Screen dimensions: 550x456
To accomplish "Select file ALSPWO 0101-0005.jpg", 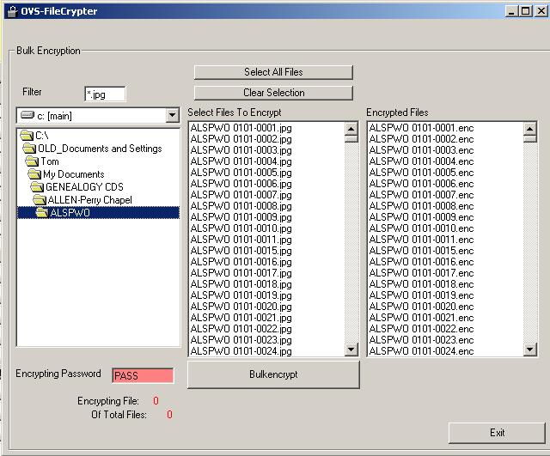I will point(241,173).
